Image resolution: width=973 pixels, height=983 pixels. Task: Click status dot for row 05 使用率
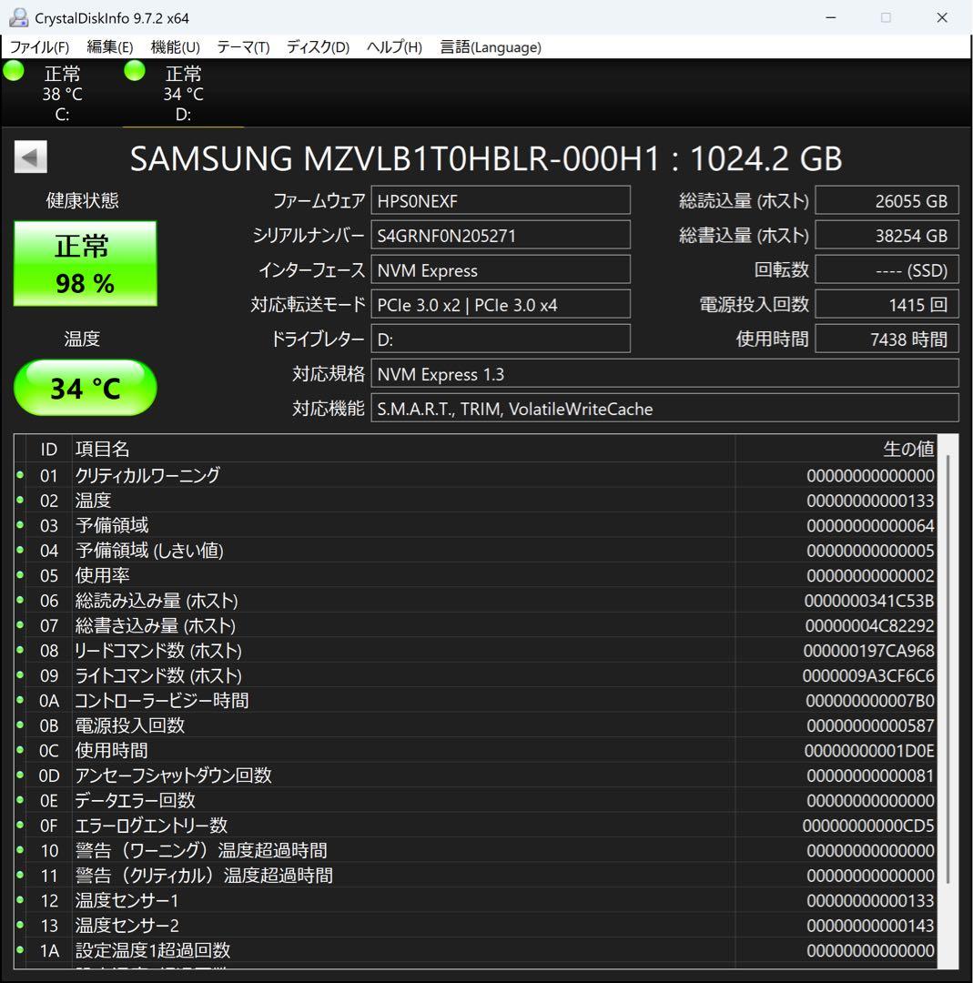20,575
